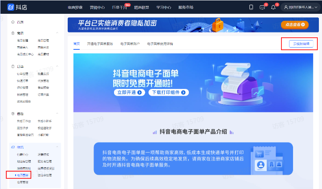Click the 订单 clipboard icon in sidebar

[x=13, y=66]
